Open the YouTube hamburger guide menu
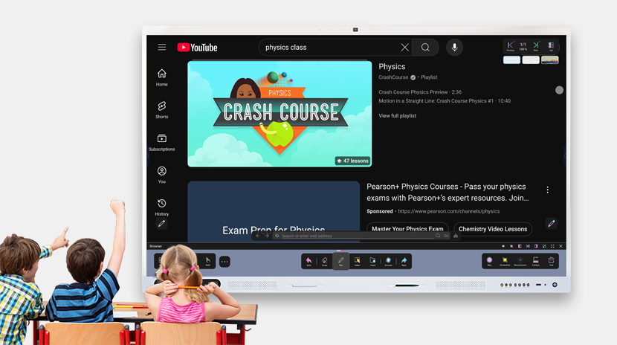The width and height of the screenshot is (617, 345). click(x=162, y=47)
